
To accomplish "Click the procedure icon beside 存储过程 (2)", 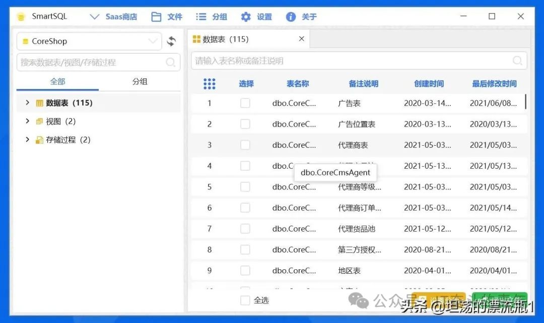I will [x=40, y=140].
